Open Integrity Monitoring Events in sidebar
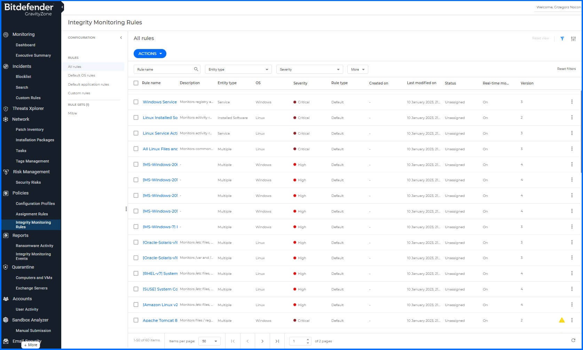 [33, 256]
